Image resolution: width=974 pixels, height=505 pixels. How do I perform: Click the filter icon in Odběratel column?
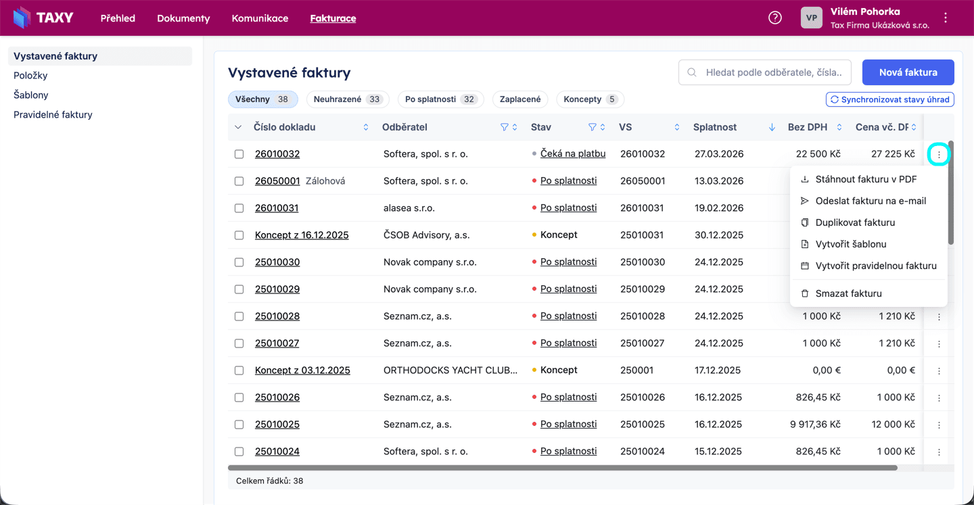[x=504, y=127]
